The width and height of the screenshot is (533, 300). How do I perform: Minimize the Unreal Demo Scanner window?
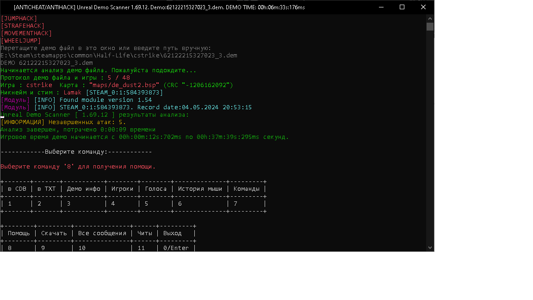381,7
